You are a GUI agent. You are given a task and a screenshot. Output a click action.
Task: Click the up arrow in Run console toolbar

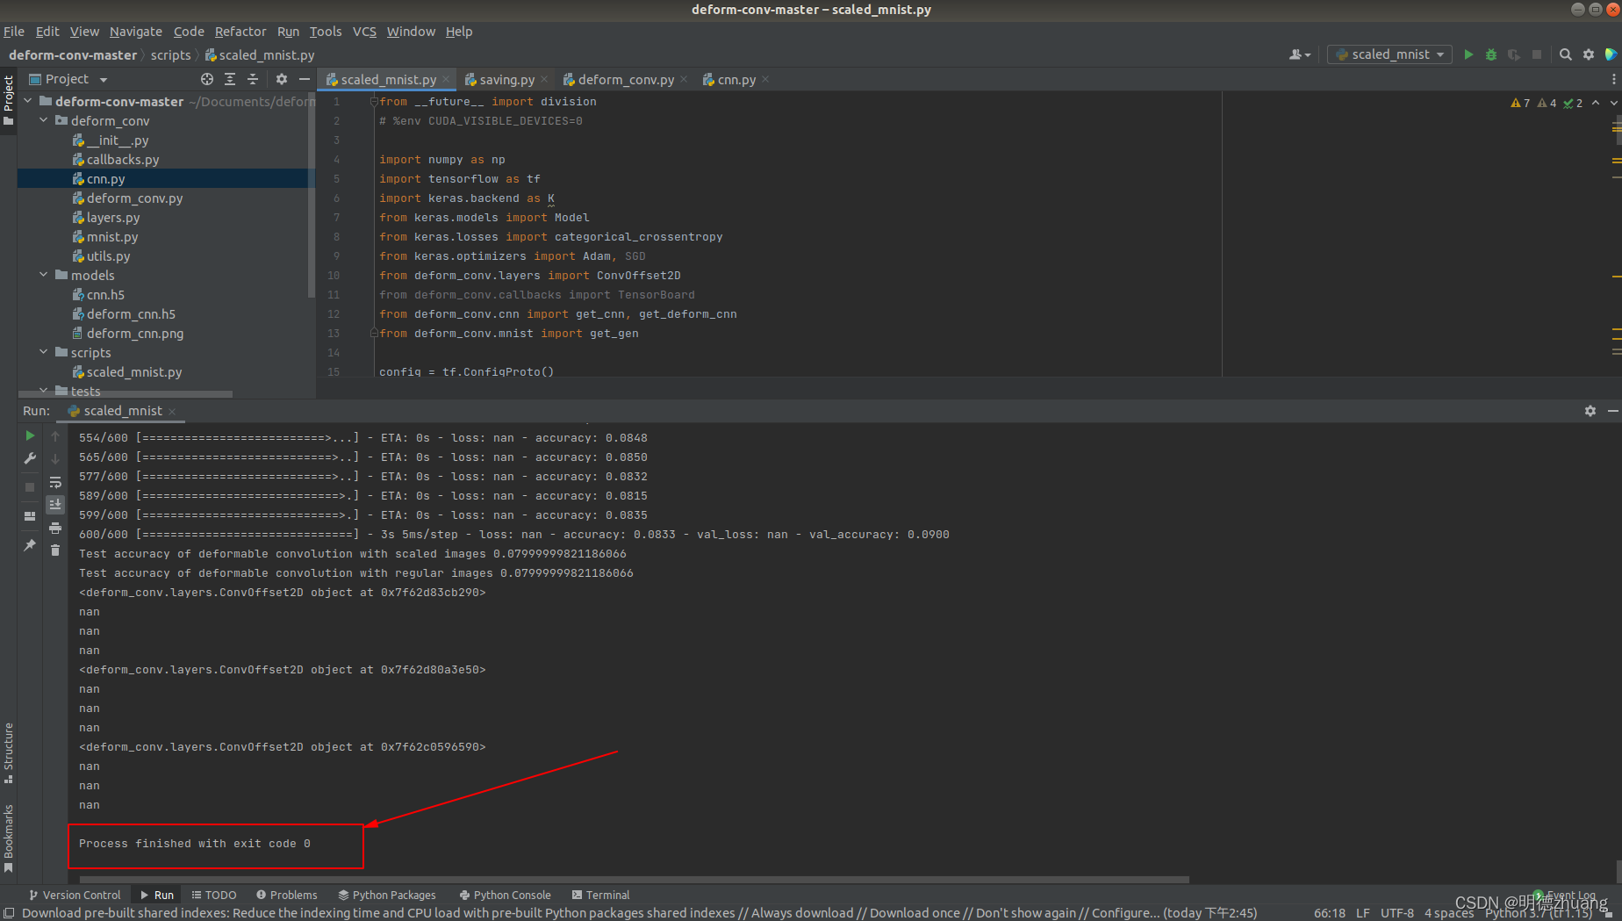point(55,436)
